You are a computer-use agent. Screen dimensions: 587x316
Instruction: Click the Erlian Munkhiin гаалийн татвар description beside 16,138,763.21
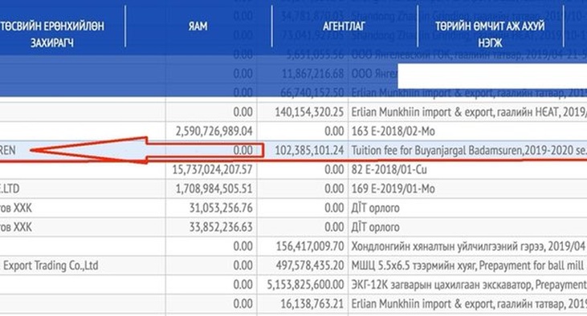point(469,304)
